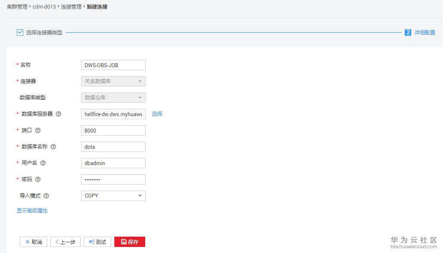
Task: Open the 连接器 dropdown 关系数据库
Action: click(113, 81)
